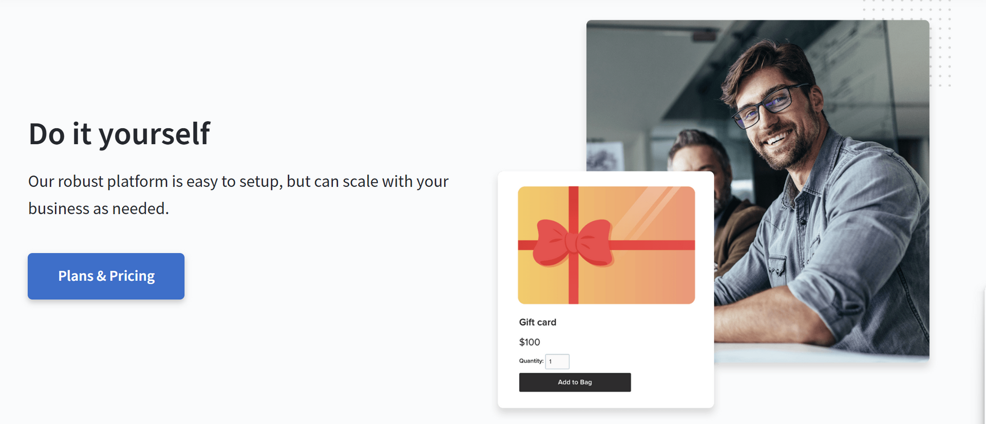This screenshot has width=986, height=424.
Task: Click the horizontal ribbon right of the bow
Action: point(652,245)
